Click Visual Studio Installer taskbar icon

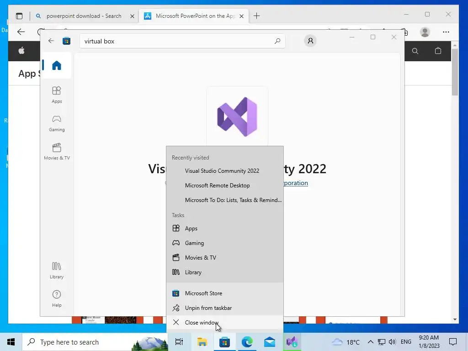coord(292,342)
